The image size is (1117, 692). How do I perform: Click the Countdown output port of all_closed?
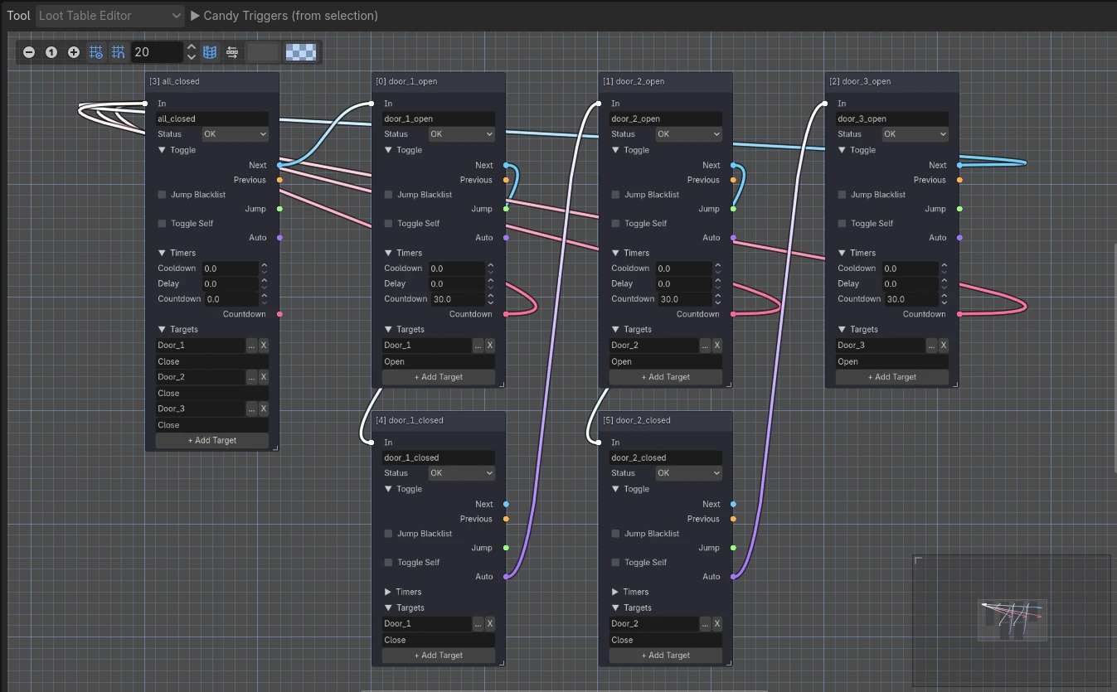pyautogui.click(x=279, y=314)
